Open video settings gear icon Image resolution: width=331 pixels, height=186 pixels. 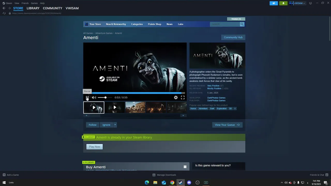[x=176, y=97]
